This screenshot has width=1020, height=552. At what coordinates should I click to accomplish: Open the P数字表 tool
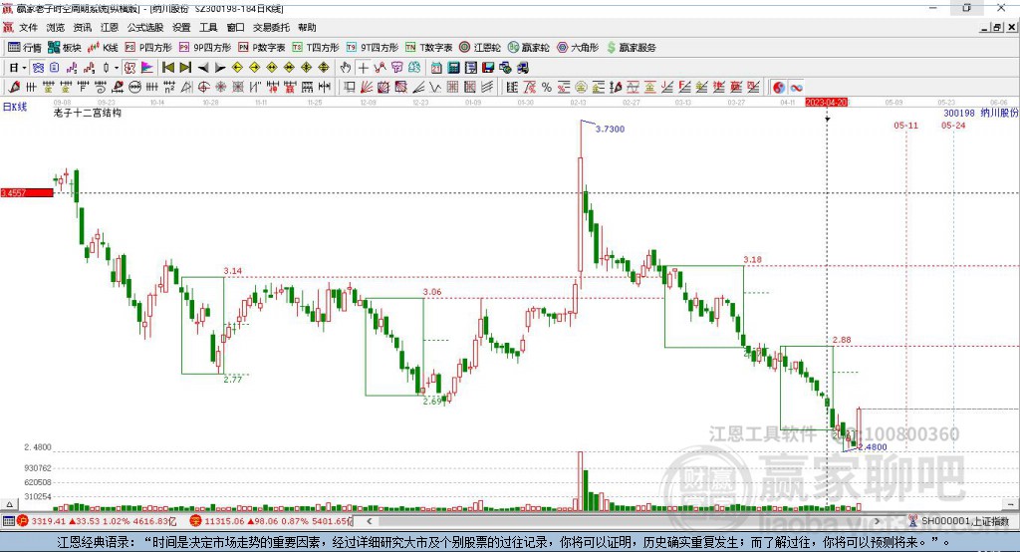(262, 48)
